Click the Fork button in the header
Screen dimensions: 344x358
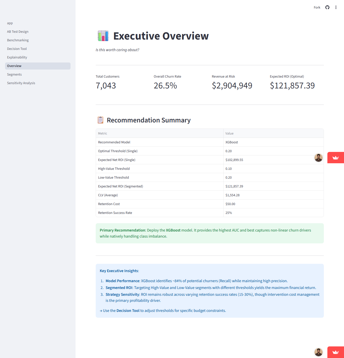coord(317,7)
